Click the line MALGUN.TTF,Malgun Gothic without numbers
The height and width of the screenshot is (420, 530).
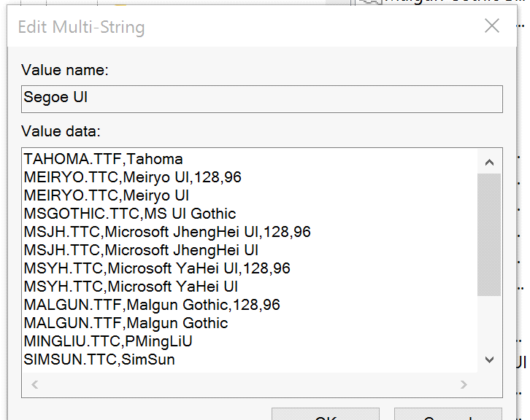coord(126,323)
